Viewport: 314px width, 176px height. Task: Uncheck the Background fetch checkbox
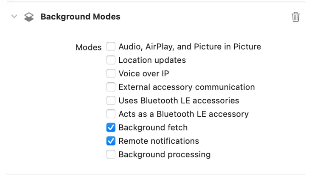pyautogui.click(x=111, y=127)
